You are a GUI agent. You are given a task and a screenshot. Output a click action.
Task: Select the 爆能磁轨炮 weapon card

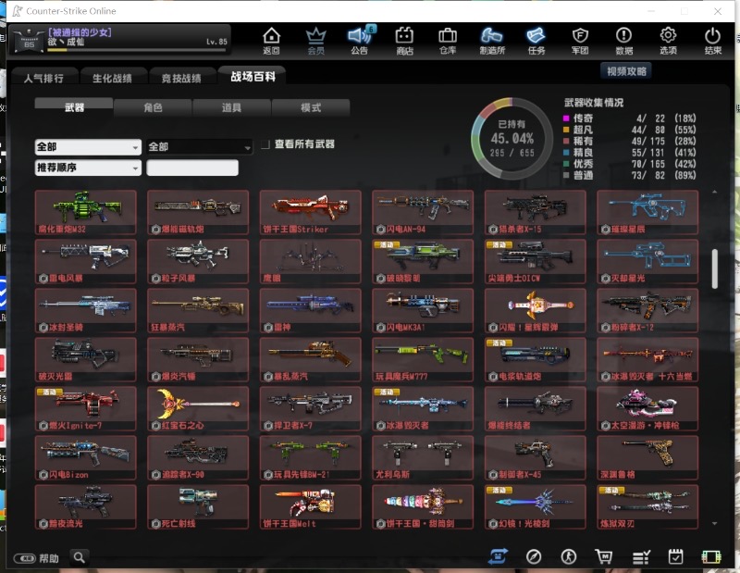[x=198, y=213]
